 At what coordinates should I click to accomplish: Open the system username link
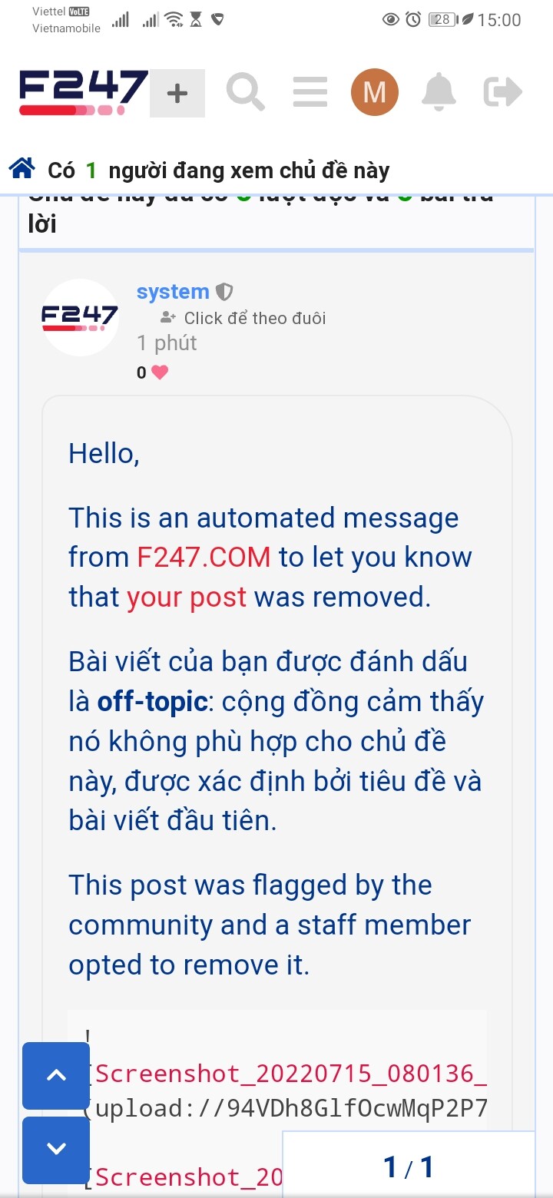pyautogui.click(x=173, y=292)
